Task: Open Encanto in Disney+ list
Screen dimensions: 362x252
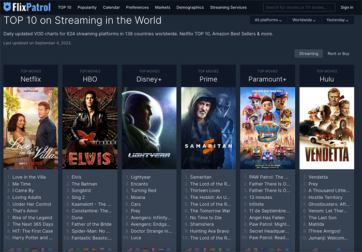Action: click(140, 184)
